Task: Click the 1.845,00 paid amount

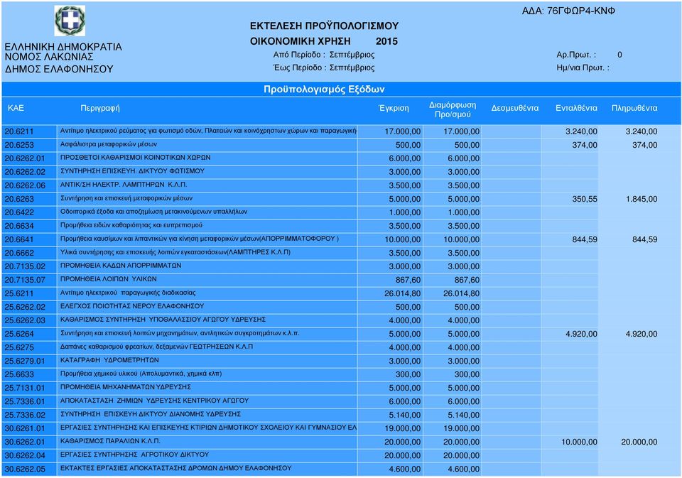Action: coord(642,199)
